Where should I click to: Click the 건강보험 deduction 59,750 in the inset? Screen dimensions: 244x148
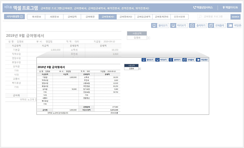click(116, 92)
